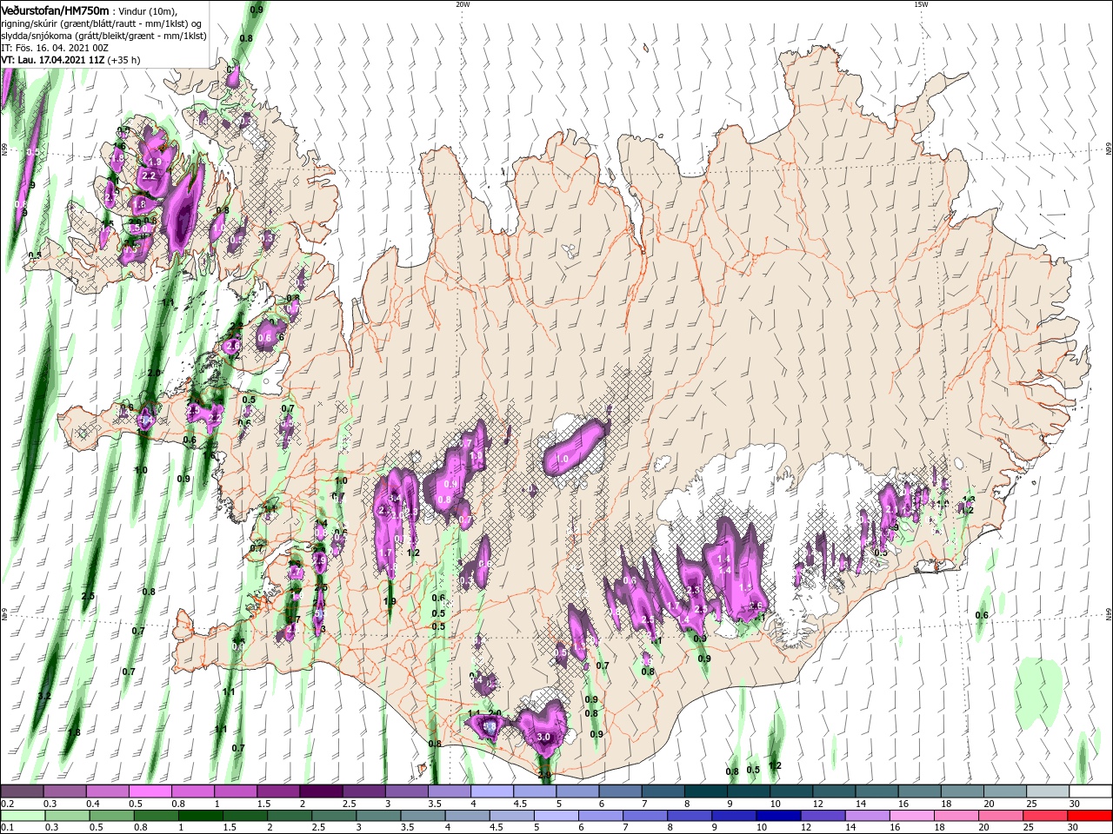
Task: Click the 1.0 value on the central glacier snow patch
Action: 562,459
